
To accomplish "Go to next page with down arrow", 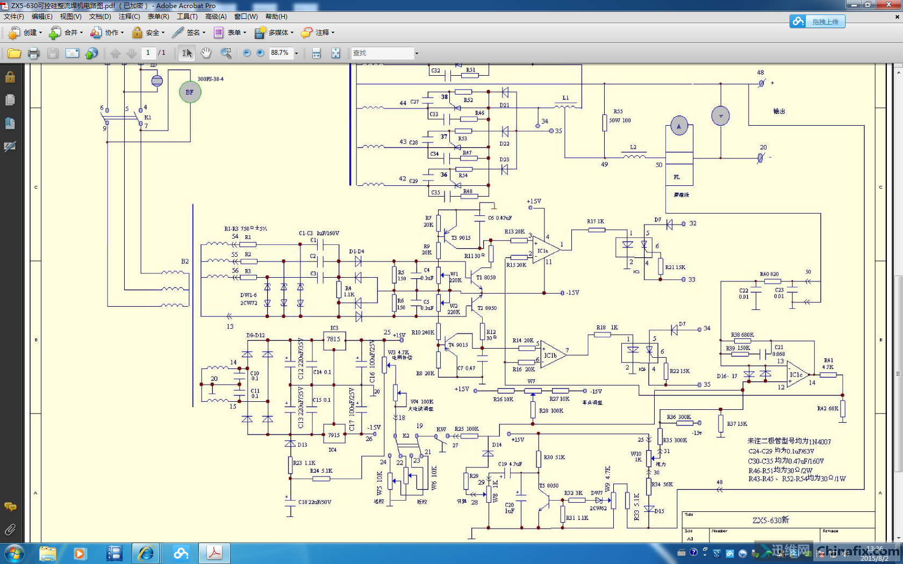I will pyautogui.click(x=131, y=53).
